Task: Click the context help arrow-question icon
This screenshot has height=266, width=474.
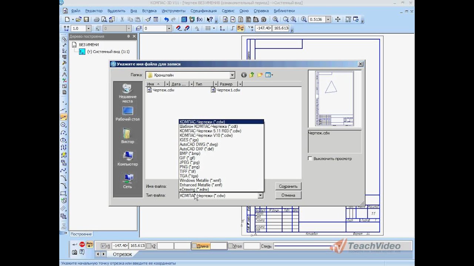Action: click(x=210, y=20)
